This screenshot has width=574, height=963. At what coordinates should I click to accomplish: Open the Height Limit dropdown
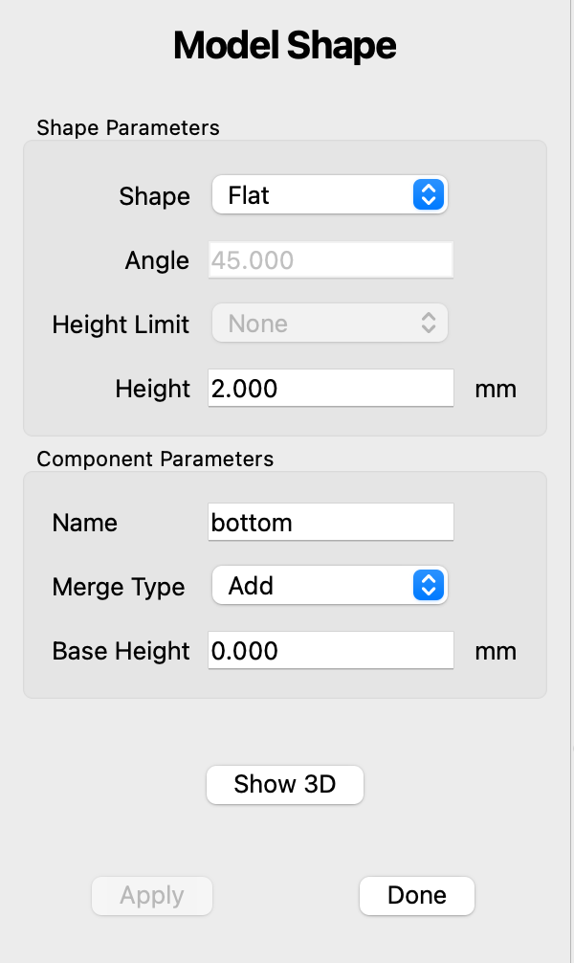pyautogui.click(x=329, y=324)
